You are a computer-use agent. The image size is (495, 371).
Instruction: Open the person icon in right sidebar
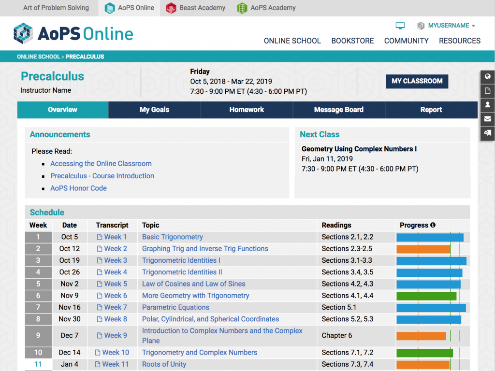pyautogui.click(x=487, y=105)
